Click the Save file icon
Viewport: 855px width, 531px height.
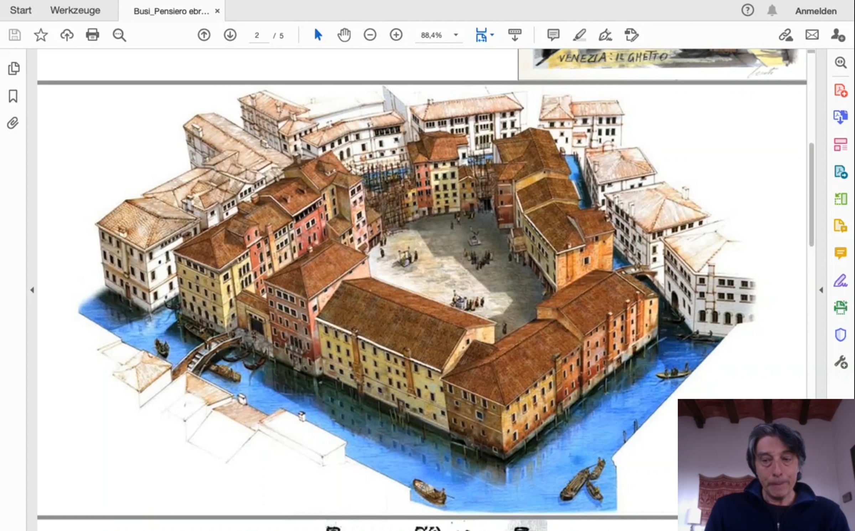click(x=15, y=35)
